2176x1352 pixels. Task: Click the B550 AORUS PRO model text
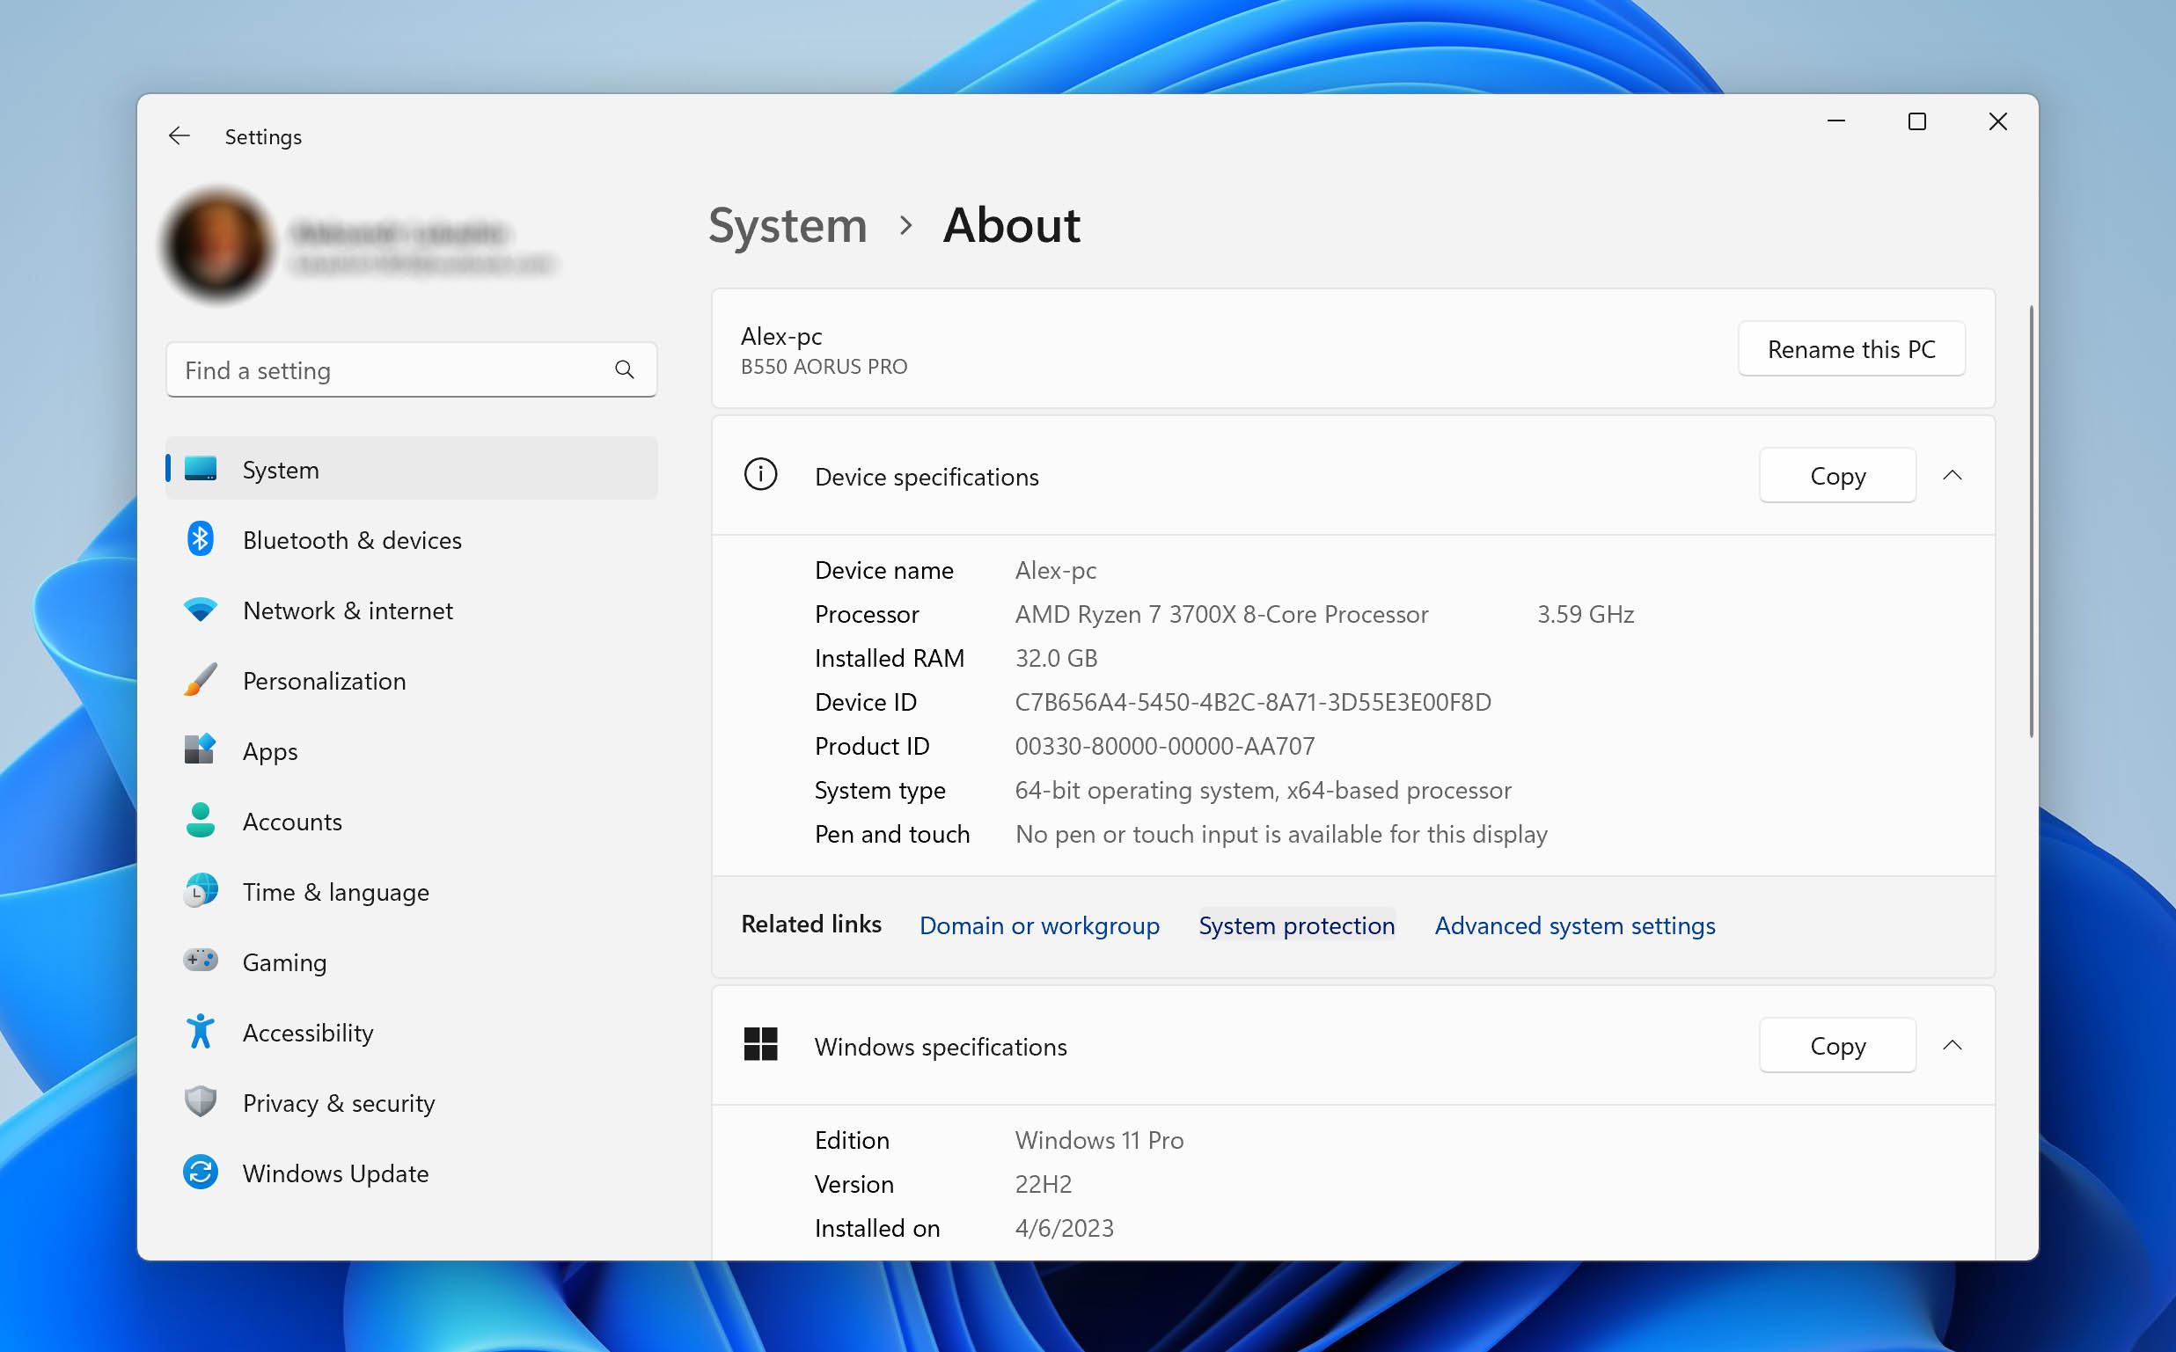pos(824,367)
